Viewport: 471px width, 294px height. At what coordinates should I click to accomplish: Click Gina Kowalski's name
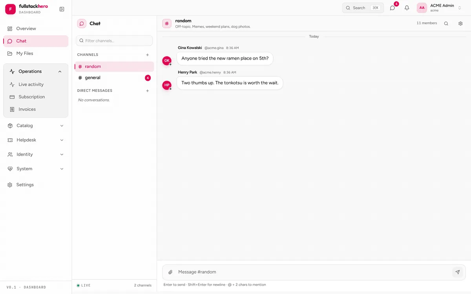[190, 48]
